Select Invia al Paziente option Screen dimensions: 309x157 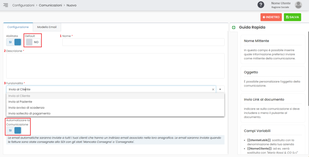coord(20,102)
